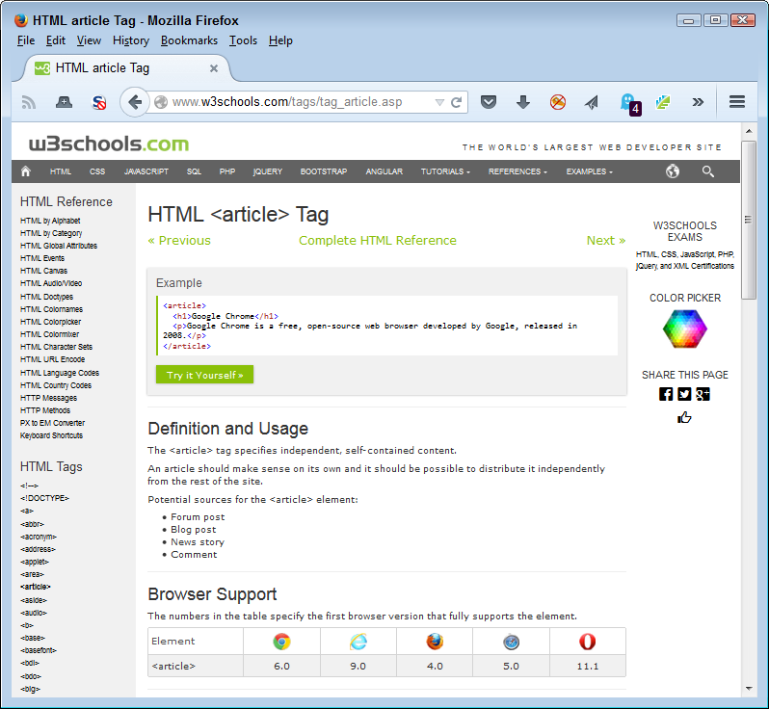Open the SQL navbar link

pyautogui.click(x=194, y=171)
